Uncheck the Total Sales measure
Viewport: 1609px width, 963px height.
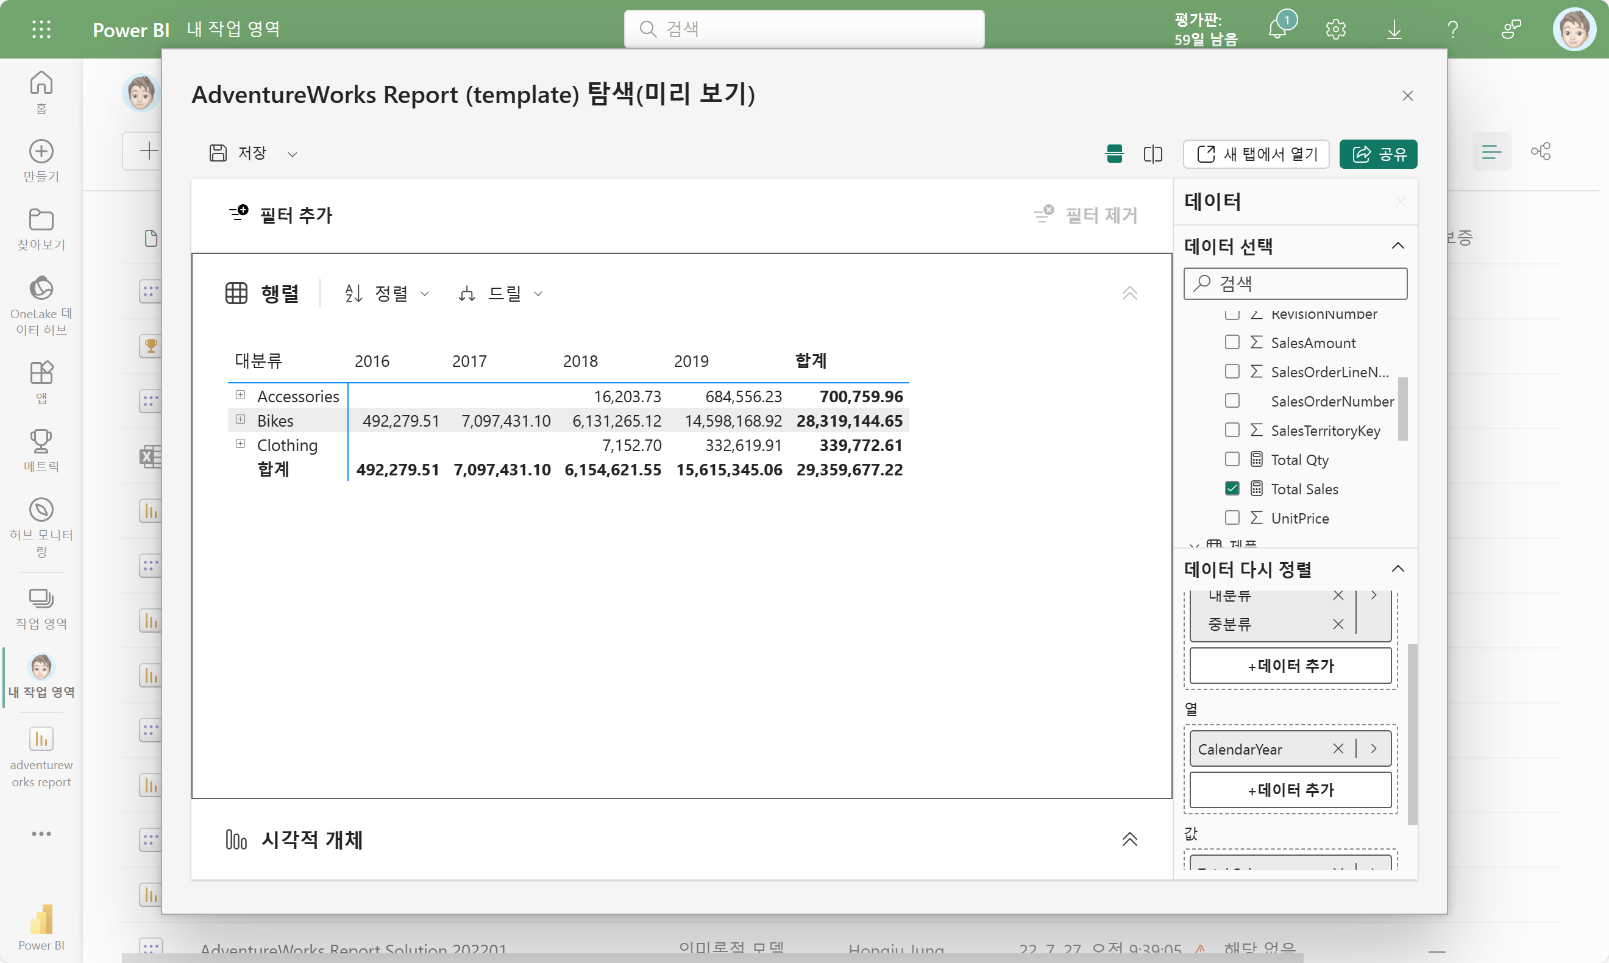tap(1232, 488)
